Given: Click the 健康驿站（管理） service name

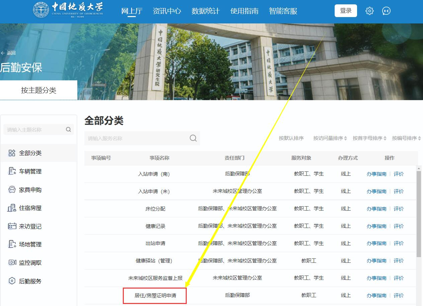Looking at the screenshot, I should (154, 261).
